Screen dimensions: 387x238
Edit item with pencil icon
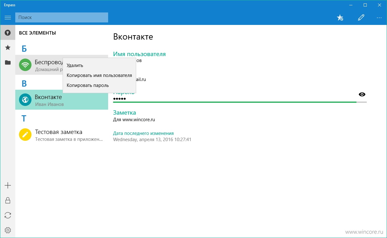361,18
